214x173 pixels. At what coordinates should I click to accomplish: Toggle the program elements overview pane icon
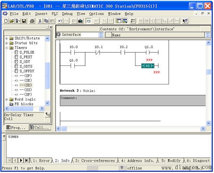(119, 21)
